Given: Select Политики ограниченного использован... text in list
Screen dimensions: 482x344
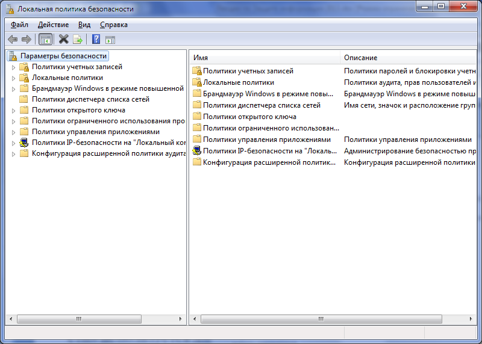Looking at the screenshot, I should 271,128.
